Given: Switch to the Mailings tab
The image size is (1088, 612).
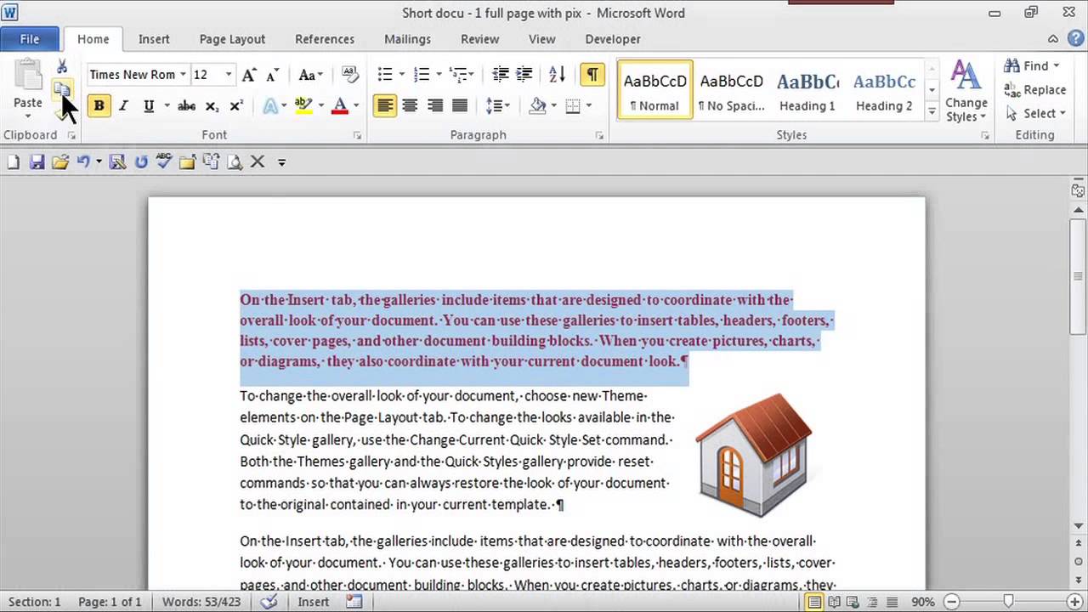Looking at the screenshot, I should 407,39.
